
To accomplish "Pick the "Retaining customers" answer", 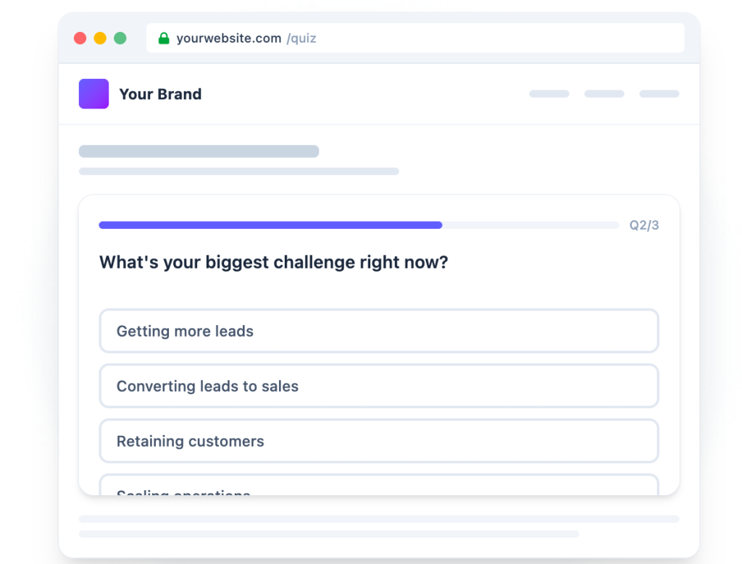I will coord(379,441).
